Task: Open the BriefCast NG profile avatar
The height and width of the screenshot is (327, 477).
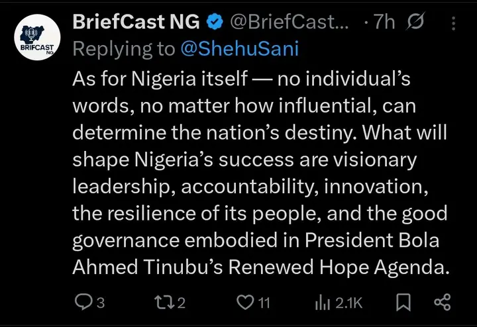Action: coord(37,37)
